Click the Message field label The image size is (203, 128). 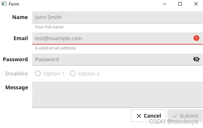[x=17, y=88]
